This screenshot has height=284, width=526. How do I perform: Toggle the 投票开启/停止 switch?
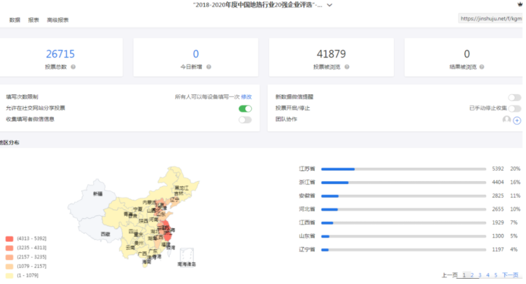pyautogui.click(x=514, y=108)
